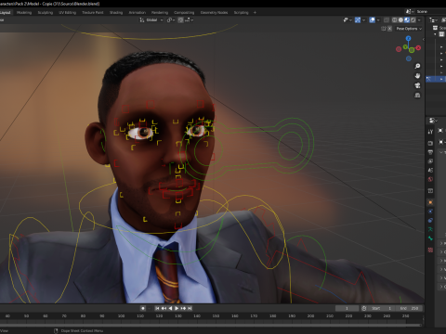The width and height of the screenshot is (446, 334).
Task: Toggle viewport gizmos display
Action: 358,19
